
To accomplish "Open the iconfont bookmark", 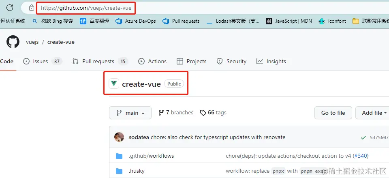I will point(332,21).
